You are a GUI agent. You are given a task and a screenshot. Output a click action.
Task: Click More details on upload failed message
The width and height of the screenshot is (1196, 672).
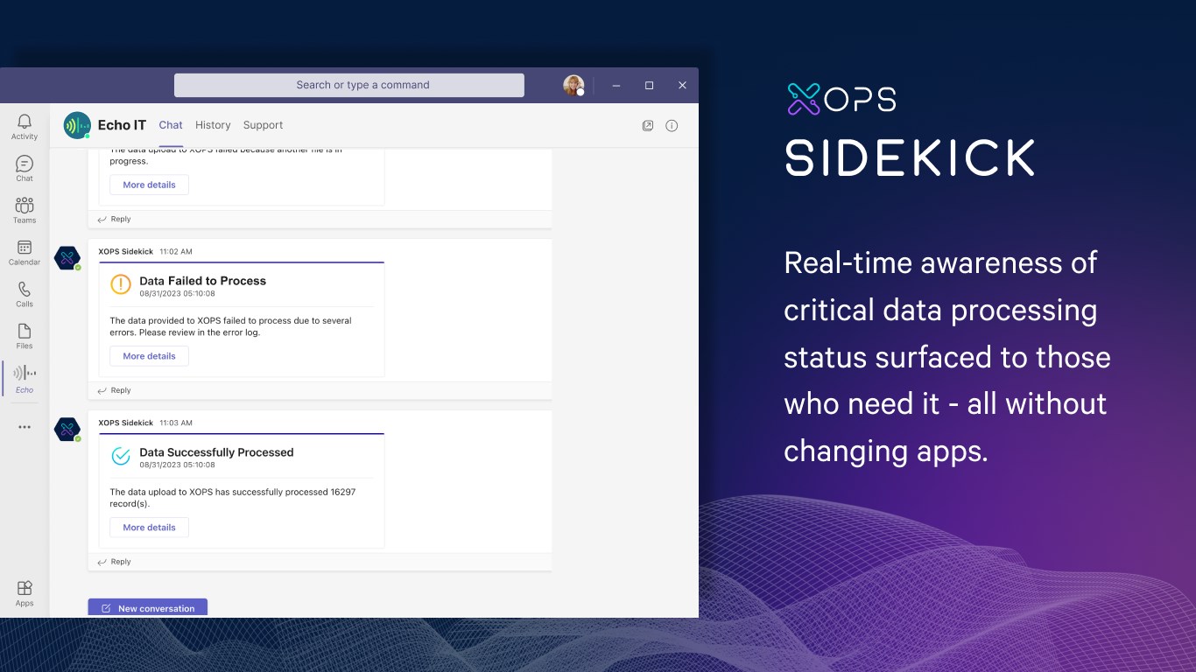[x=149, y=185]
